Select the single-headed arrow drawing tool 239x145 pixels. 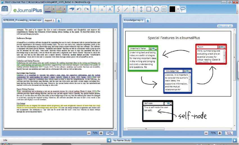click(134, 9)
